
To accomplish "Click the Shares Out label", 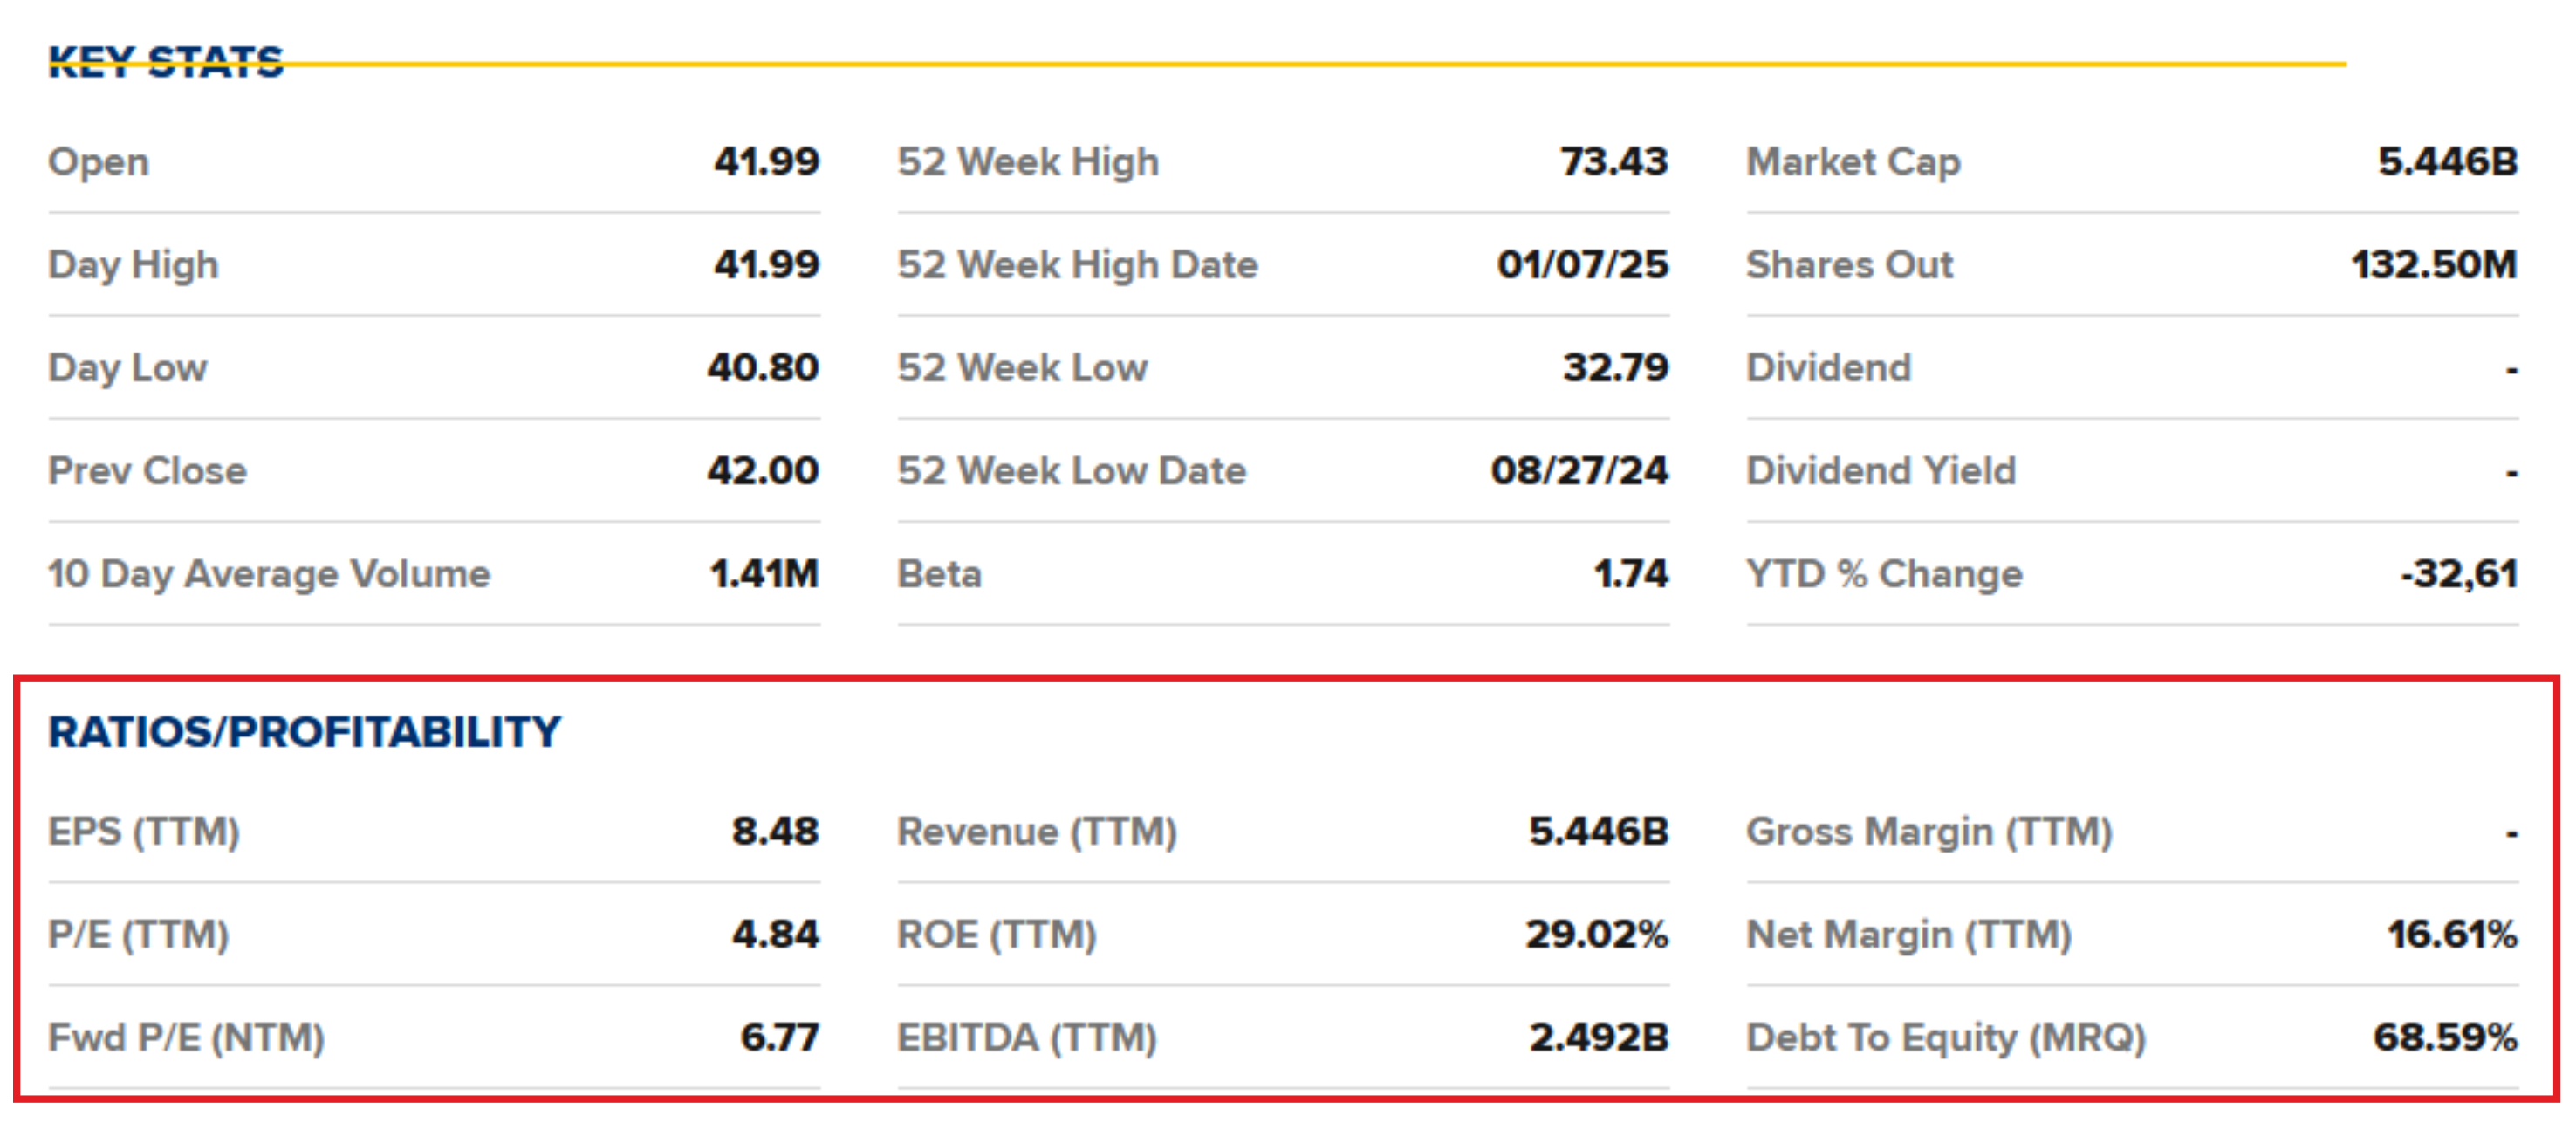I will (x=1849, y=265).
